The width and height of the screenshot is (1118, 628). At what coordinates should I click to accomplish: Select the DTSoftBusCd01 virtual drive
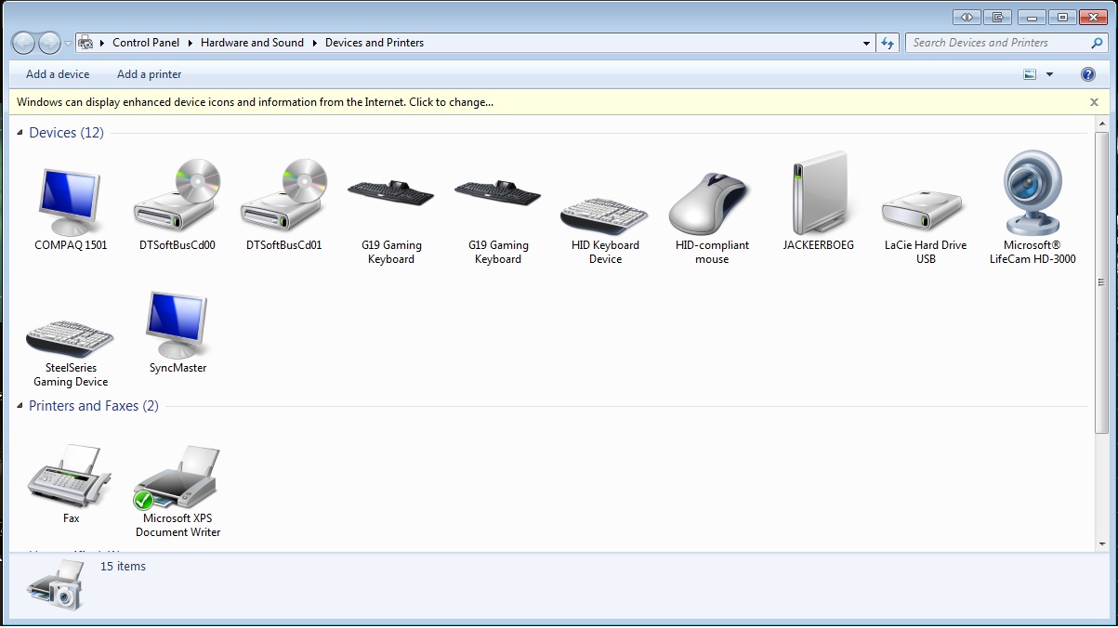point(284,205)
